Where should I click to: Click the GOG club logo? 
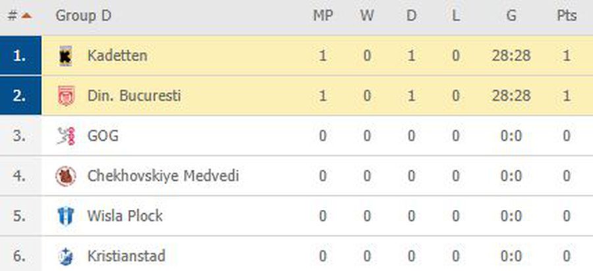66,136
